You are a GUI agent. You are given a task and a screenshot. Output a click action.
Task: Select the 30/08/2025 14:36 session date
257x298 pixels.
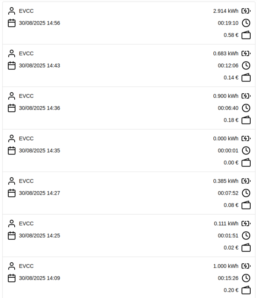click(x=39, y=108)
